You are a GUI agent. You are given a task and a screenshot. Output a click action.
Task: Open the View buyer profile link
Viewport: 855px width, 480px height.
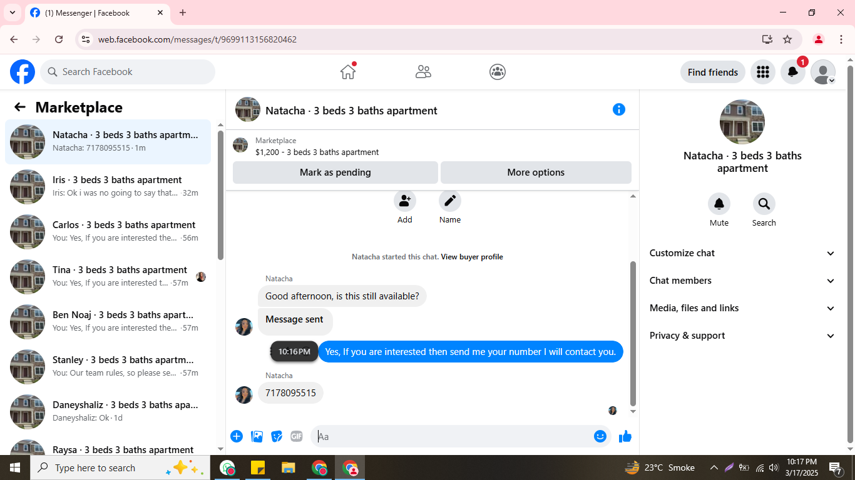click(472, 257)
